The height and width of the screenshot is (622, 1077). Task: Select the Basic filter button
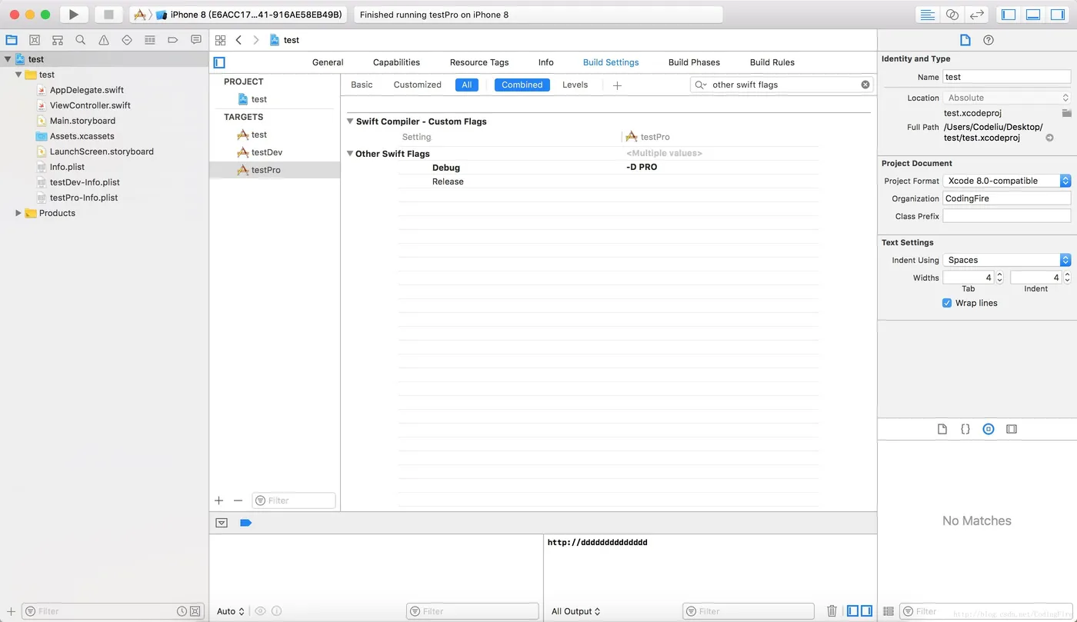[362, 85]
